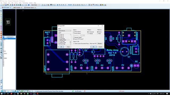Open the Base Design variant dropdown
Image resolution: width=170 pixels, height=95 pixels.
[x=35, y=5]
